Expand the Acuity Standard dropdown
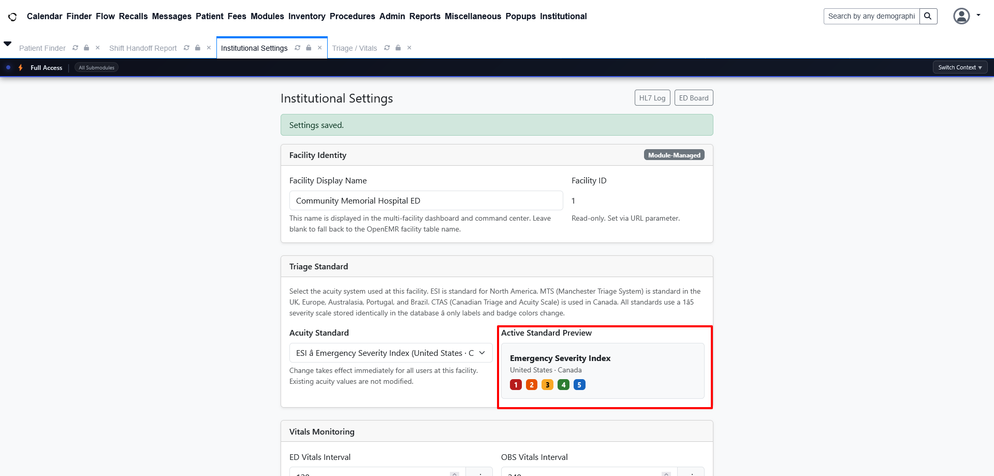The width and height of the screenshot is (994, 476). (x=390, y=353)
